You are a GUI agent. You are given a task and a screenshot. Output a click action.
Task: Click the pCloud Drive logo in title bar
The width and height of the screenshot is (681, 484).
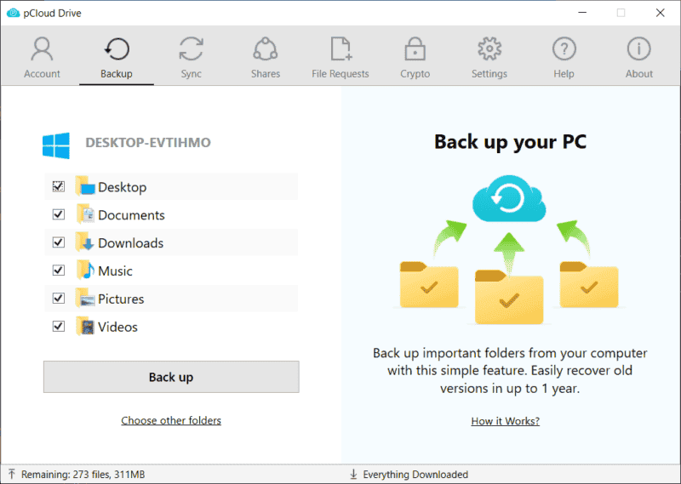tap(13, 13)
